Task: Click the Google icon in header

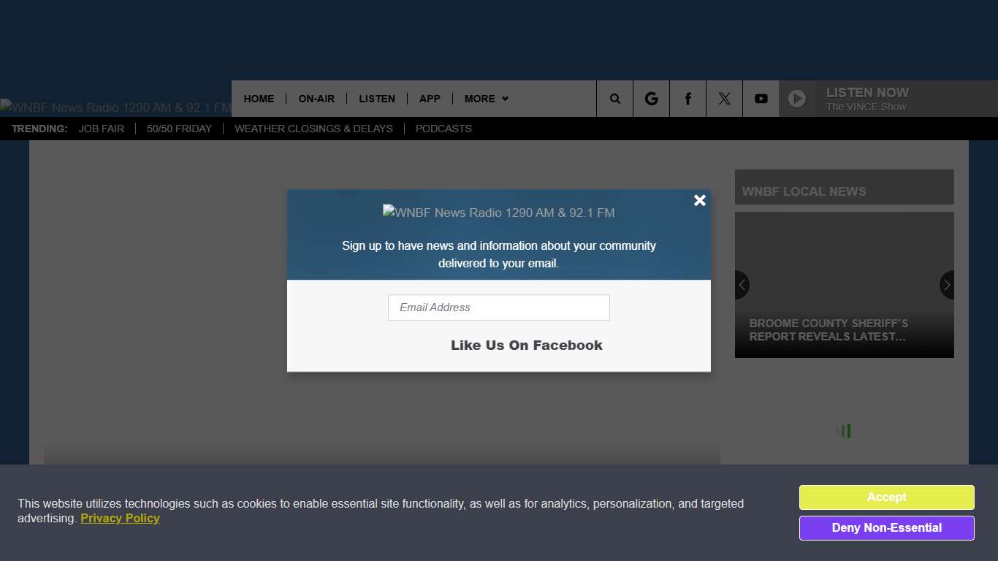Action: (x=651, y=99)
